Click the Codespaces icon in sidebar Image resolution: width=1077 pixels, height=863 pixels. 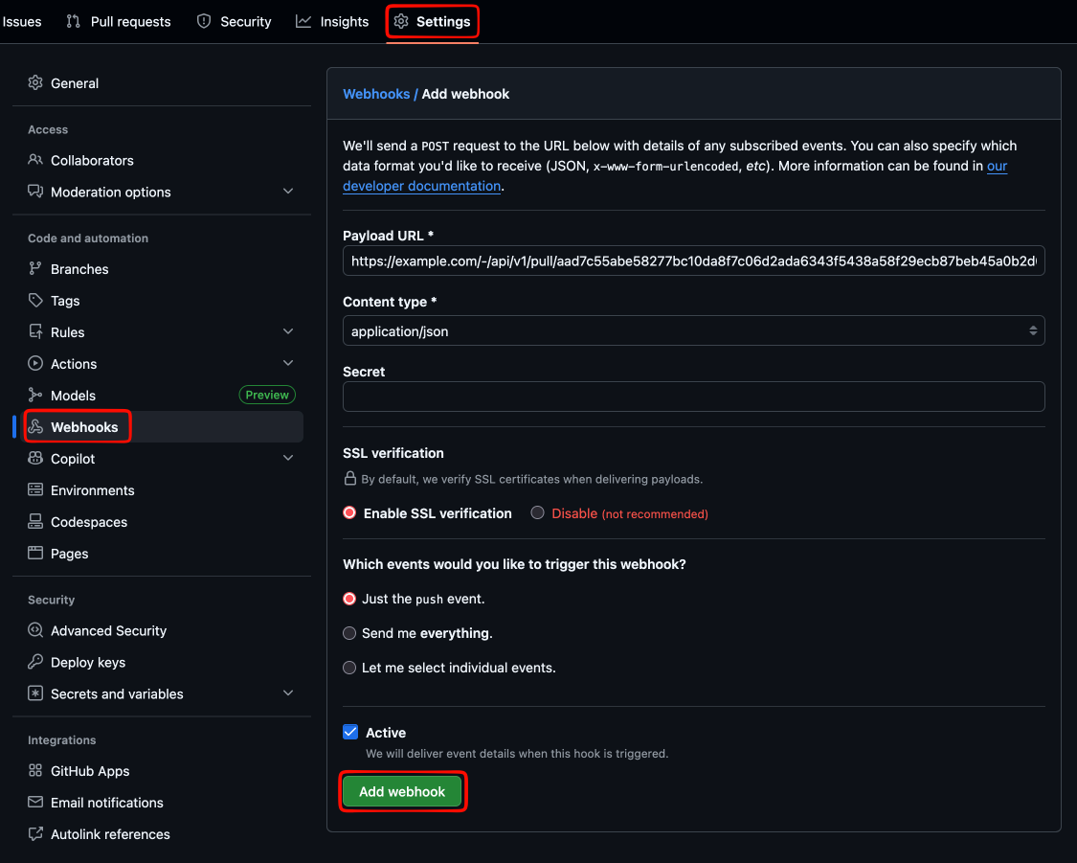(x=35, y=522)
